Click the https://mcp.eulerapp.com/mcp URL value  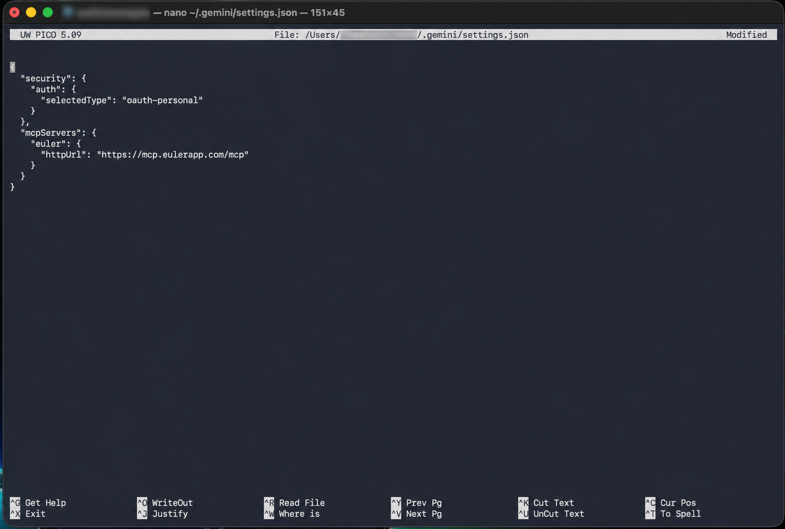173,154
